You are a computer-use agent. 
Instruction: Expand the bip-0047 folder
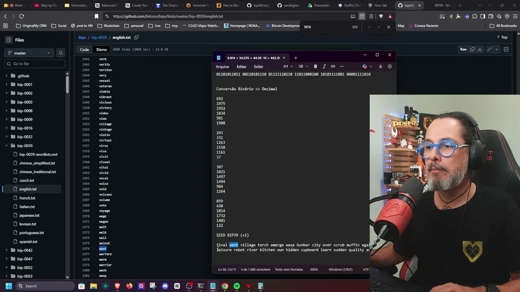(6, 259)
